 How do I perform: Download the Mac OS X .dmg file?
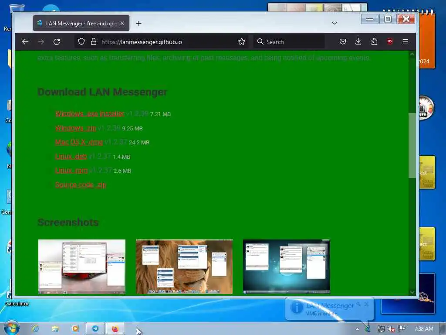[79, 142]
